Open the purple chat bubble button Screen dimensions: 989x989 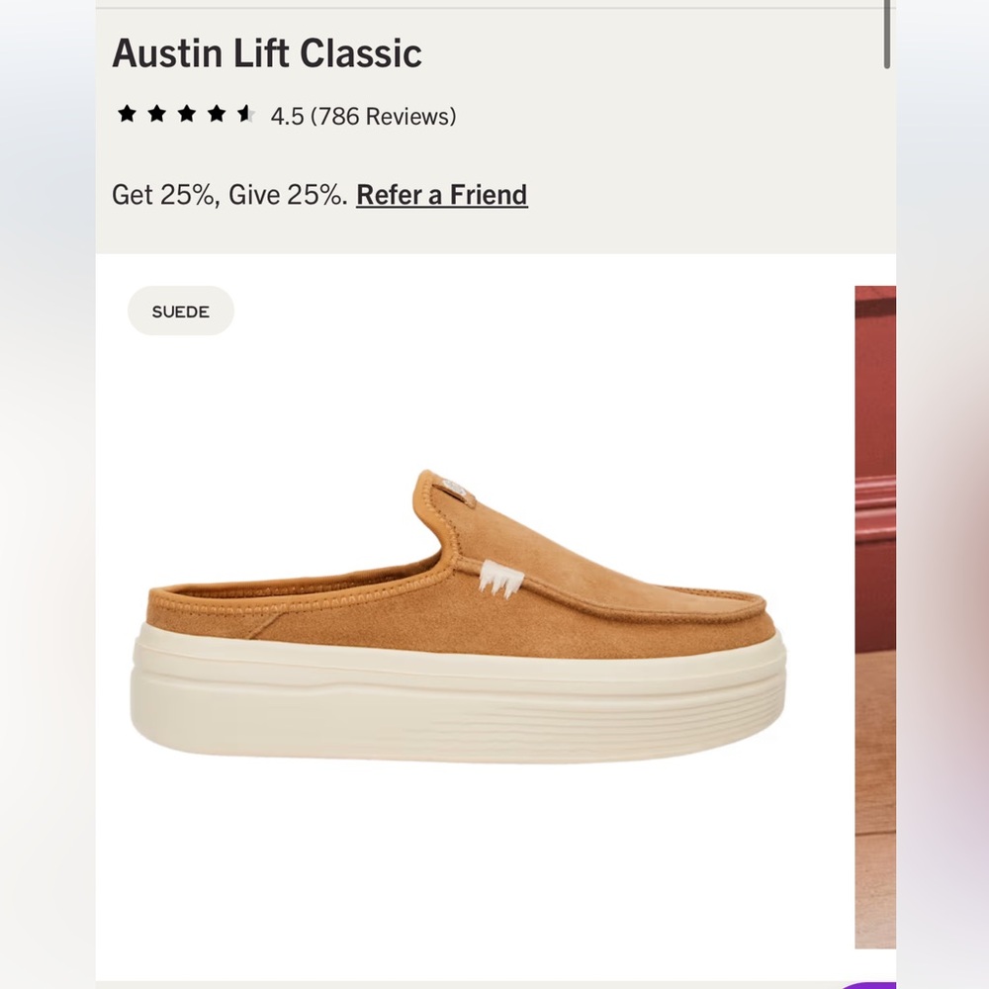tap(869, 985)
